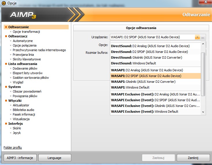Screen dimensions: 212x165
Task: Click device list scrollbar down arrow
Action: pos(203,112)
